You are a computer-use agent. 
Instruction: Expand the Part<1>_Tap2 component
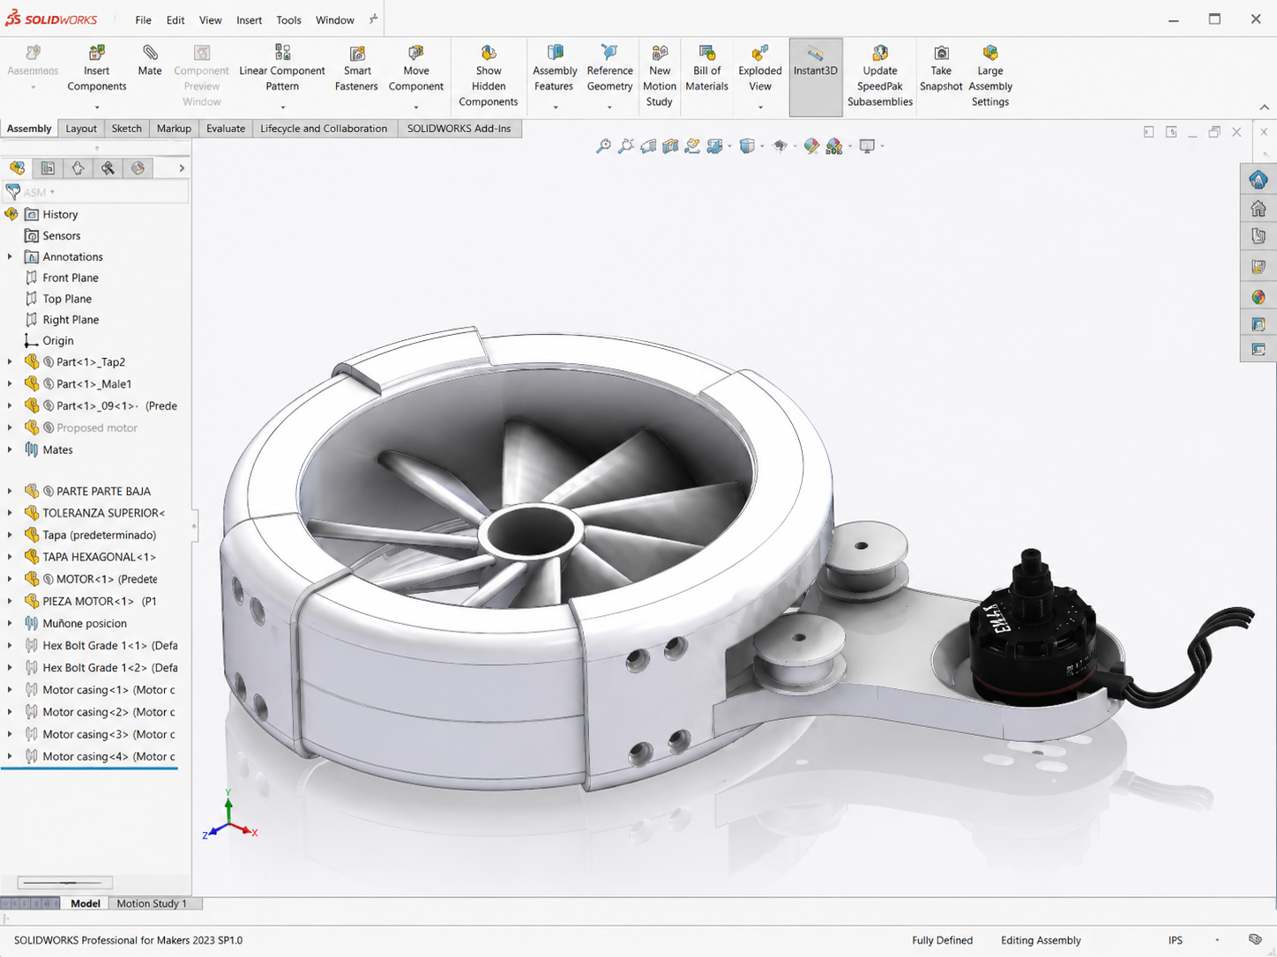10,361
